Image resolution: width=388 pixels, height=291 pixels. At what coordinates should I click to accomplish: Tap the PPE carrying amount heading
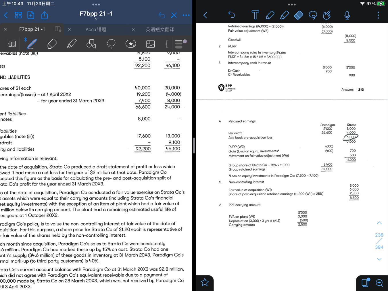244,205
